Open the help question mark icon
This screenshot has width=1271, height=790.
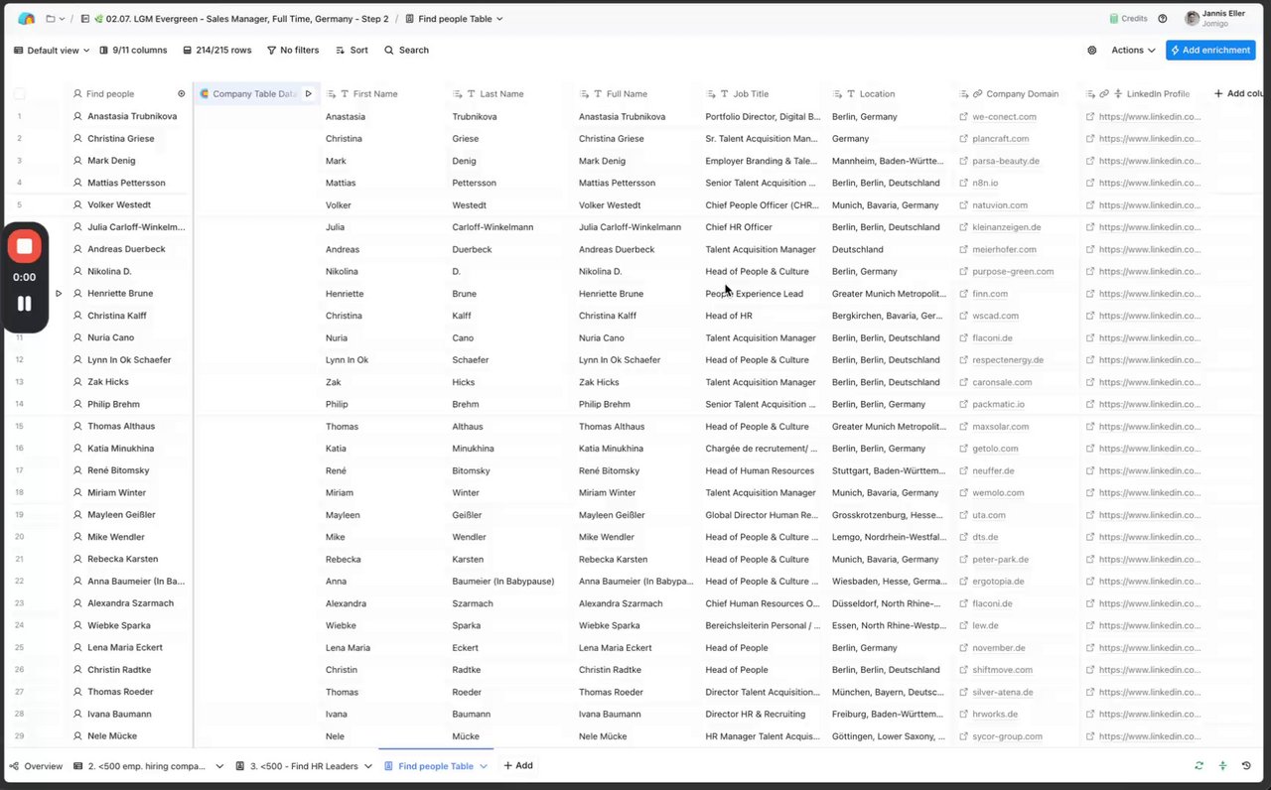[1163, 19]
